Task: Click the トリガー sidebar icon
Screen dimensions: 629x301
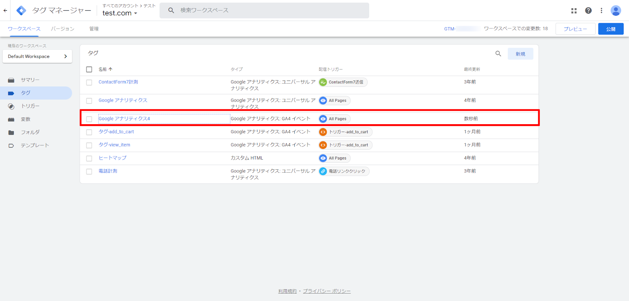Action: (x=11, y=106)
